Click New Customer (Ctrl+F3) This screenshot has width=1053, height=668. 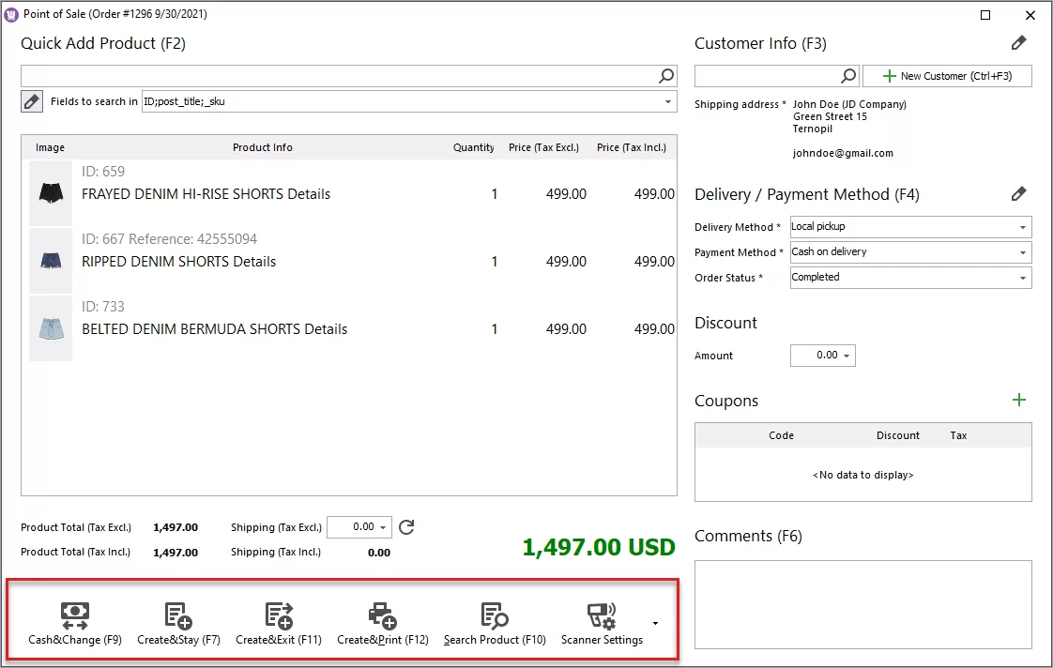pyautogui.click(x=947, y=75)
